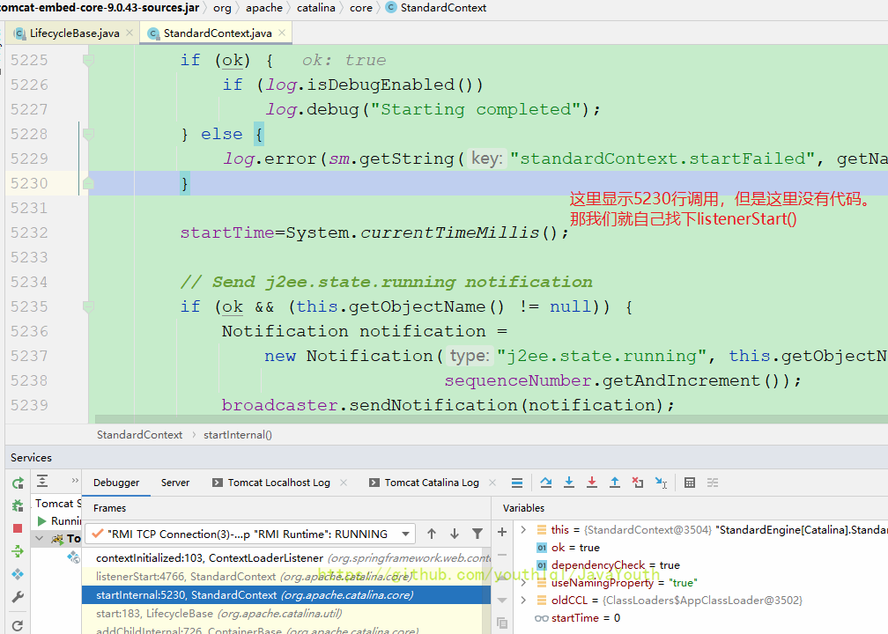Click the red Force Step Into icon

point(592,483)
